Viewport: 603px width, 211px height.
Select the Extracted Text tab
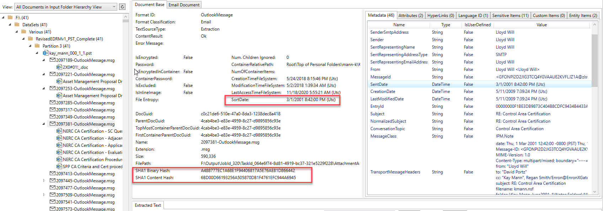(148, 205)
